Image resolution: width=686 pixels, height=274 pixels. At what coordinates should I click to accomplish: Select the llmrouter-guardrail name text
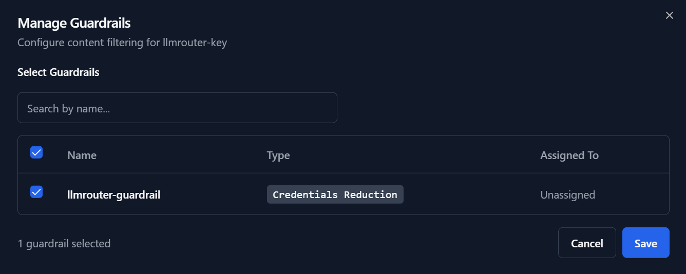(113, 195)
